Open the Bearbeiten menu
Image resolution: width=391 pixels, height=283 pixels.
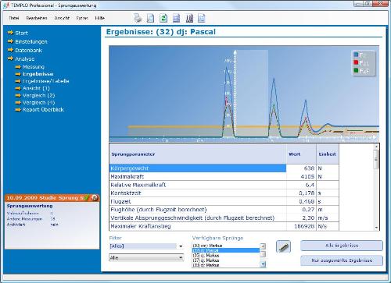37,18
